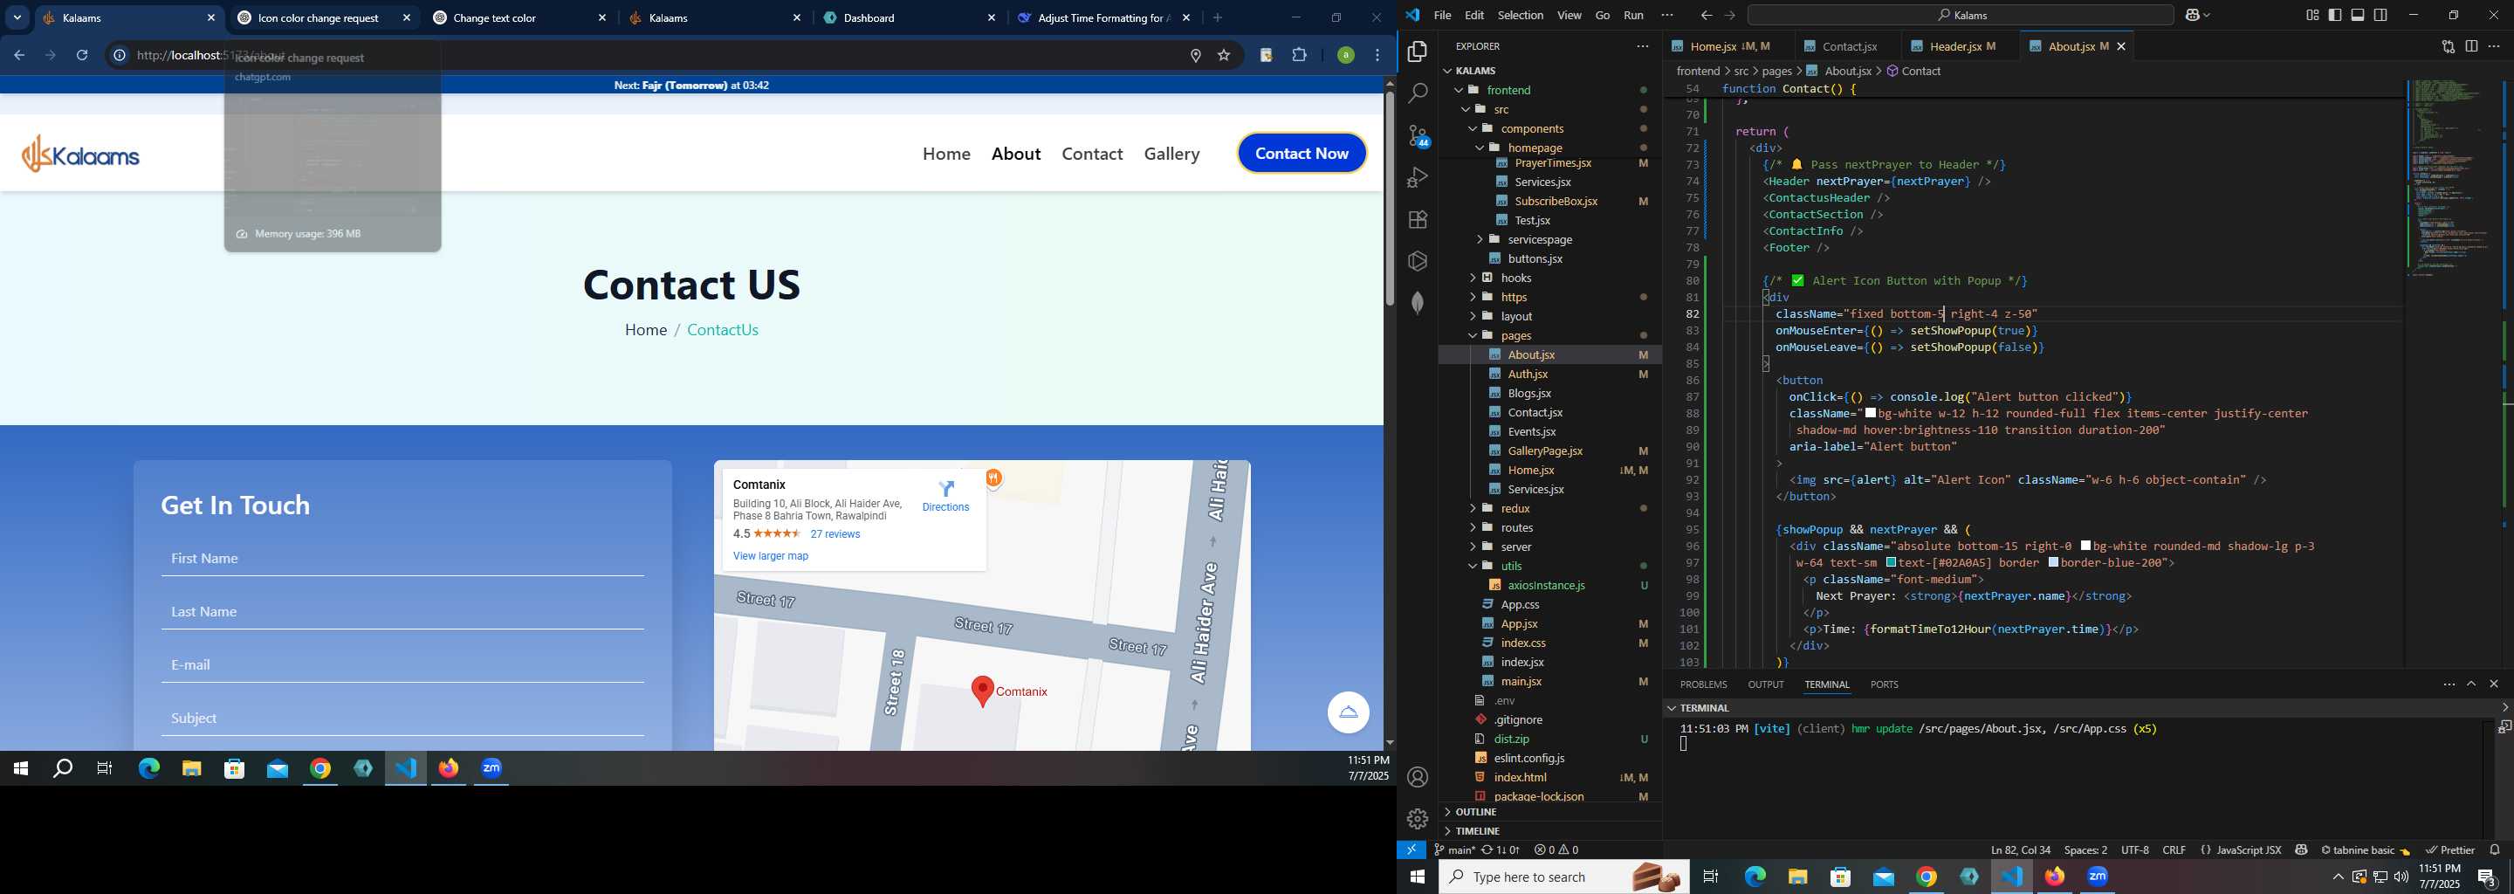Image resolution: width=2514 pixels, height=894 pixels.
Task: Open the Manage gear in VS Code
Action: (1417, 819)
